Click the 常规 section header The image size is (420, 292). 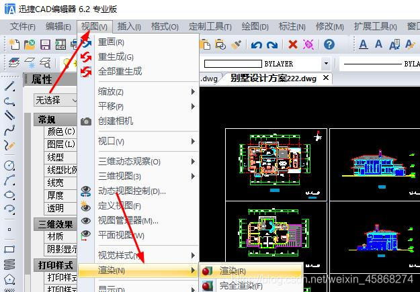(x=56, y=119)
